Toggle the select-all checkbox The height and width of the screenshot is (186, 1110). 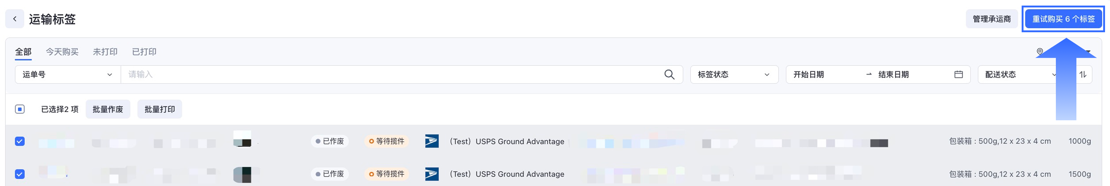click(x=20, y=109)
